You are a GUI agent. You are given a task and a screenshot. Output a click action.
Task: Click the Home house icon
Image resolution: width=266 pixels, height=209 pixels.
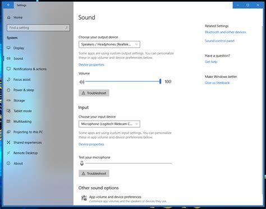click(9, 17)
